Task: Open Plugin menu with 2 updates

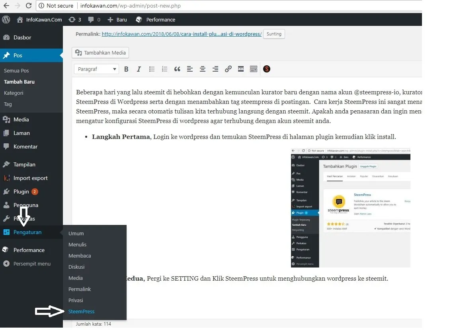Action: pyautogui.click(x=31, y=191)
